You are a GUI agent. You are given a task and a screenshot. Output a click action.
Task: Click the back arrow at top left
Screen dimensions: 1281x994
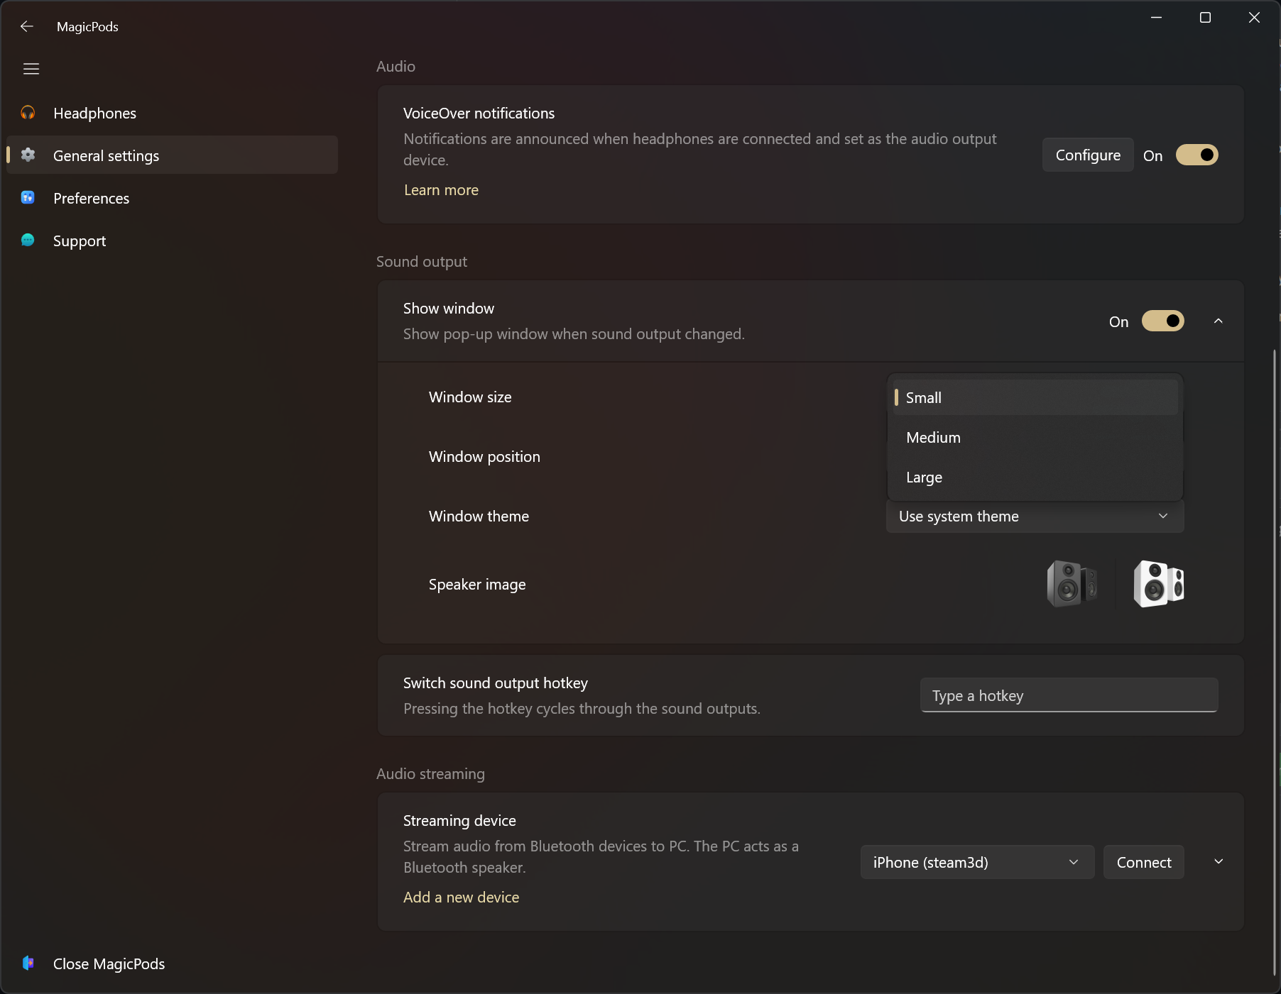pyautogui.click(x=26, y=26)
